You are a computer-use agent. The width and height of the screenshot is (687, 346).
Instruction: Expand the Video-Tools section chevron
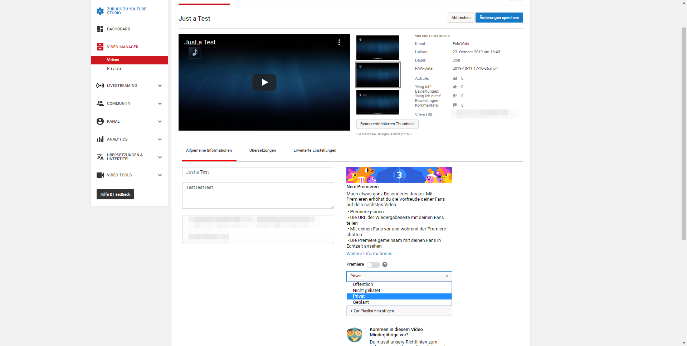(x=160, y=175)
